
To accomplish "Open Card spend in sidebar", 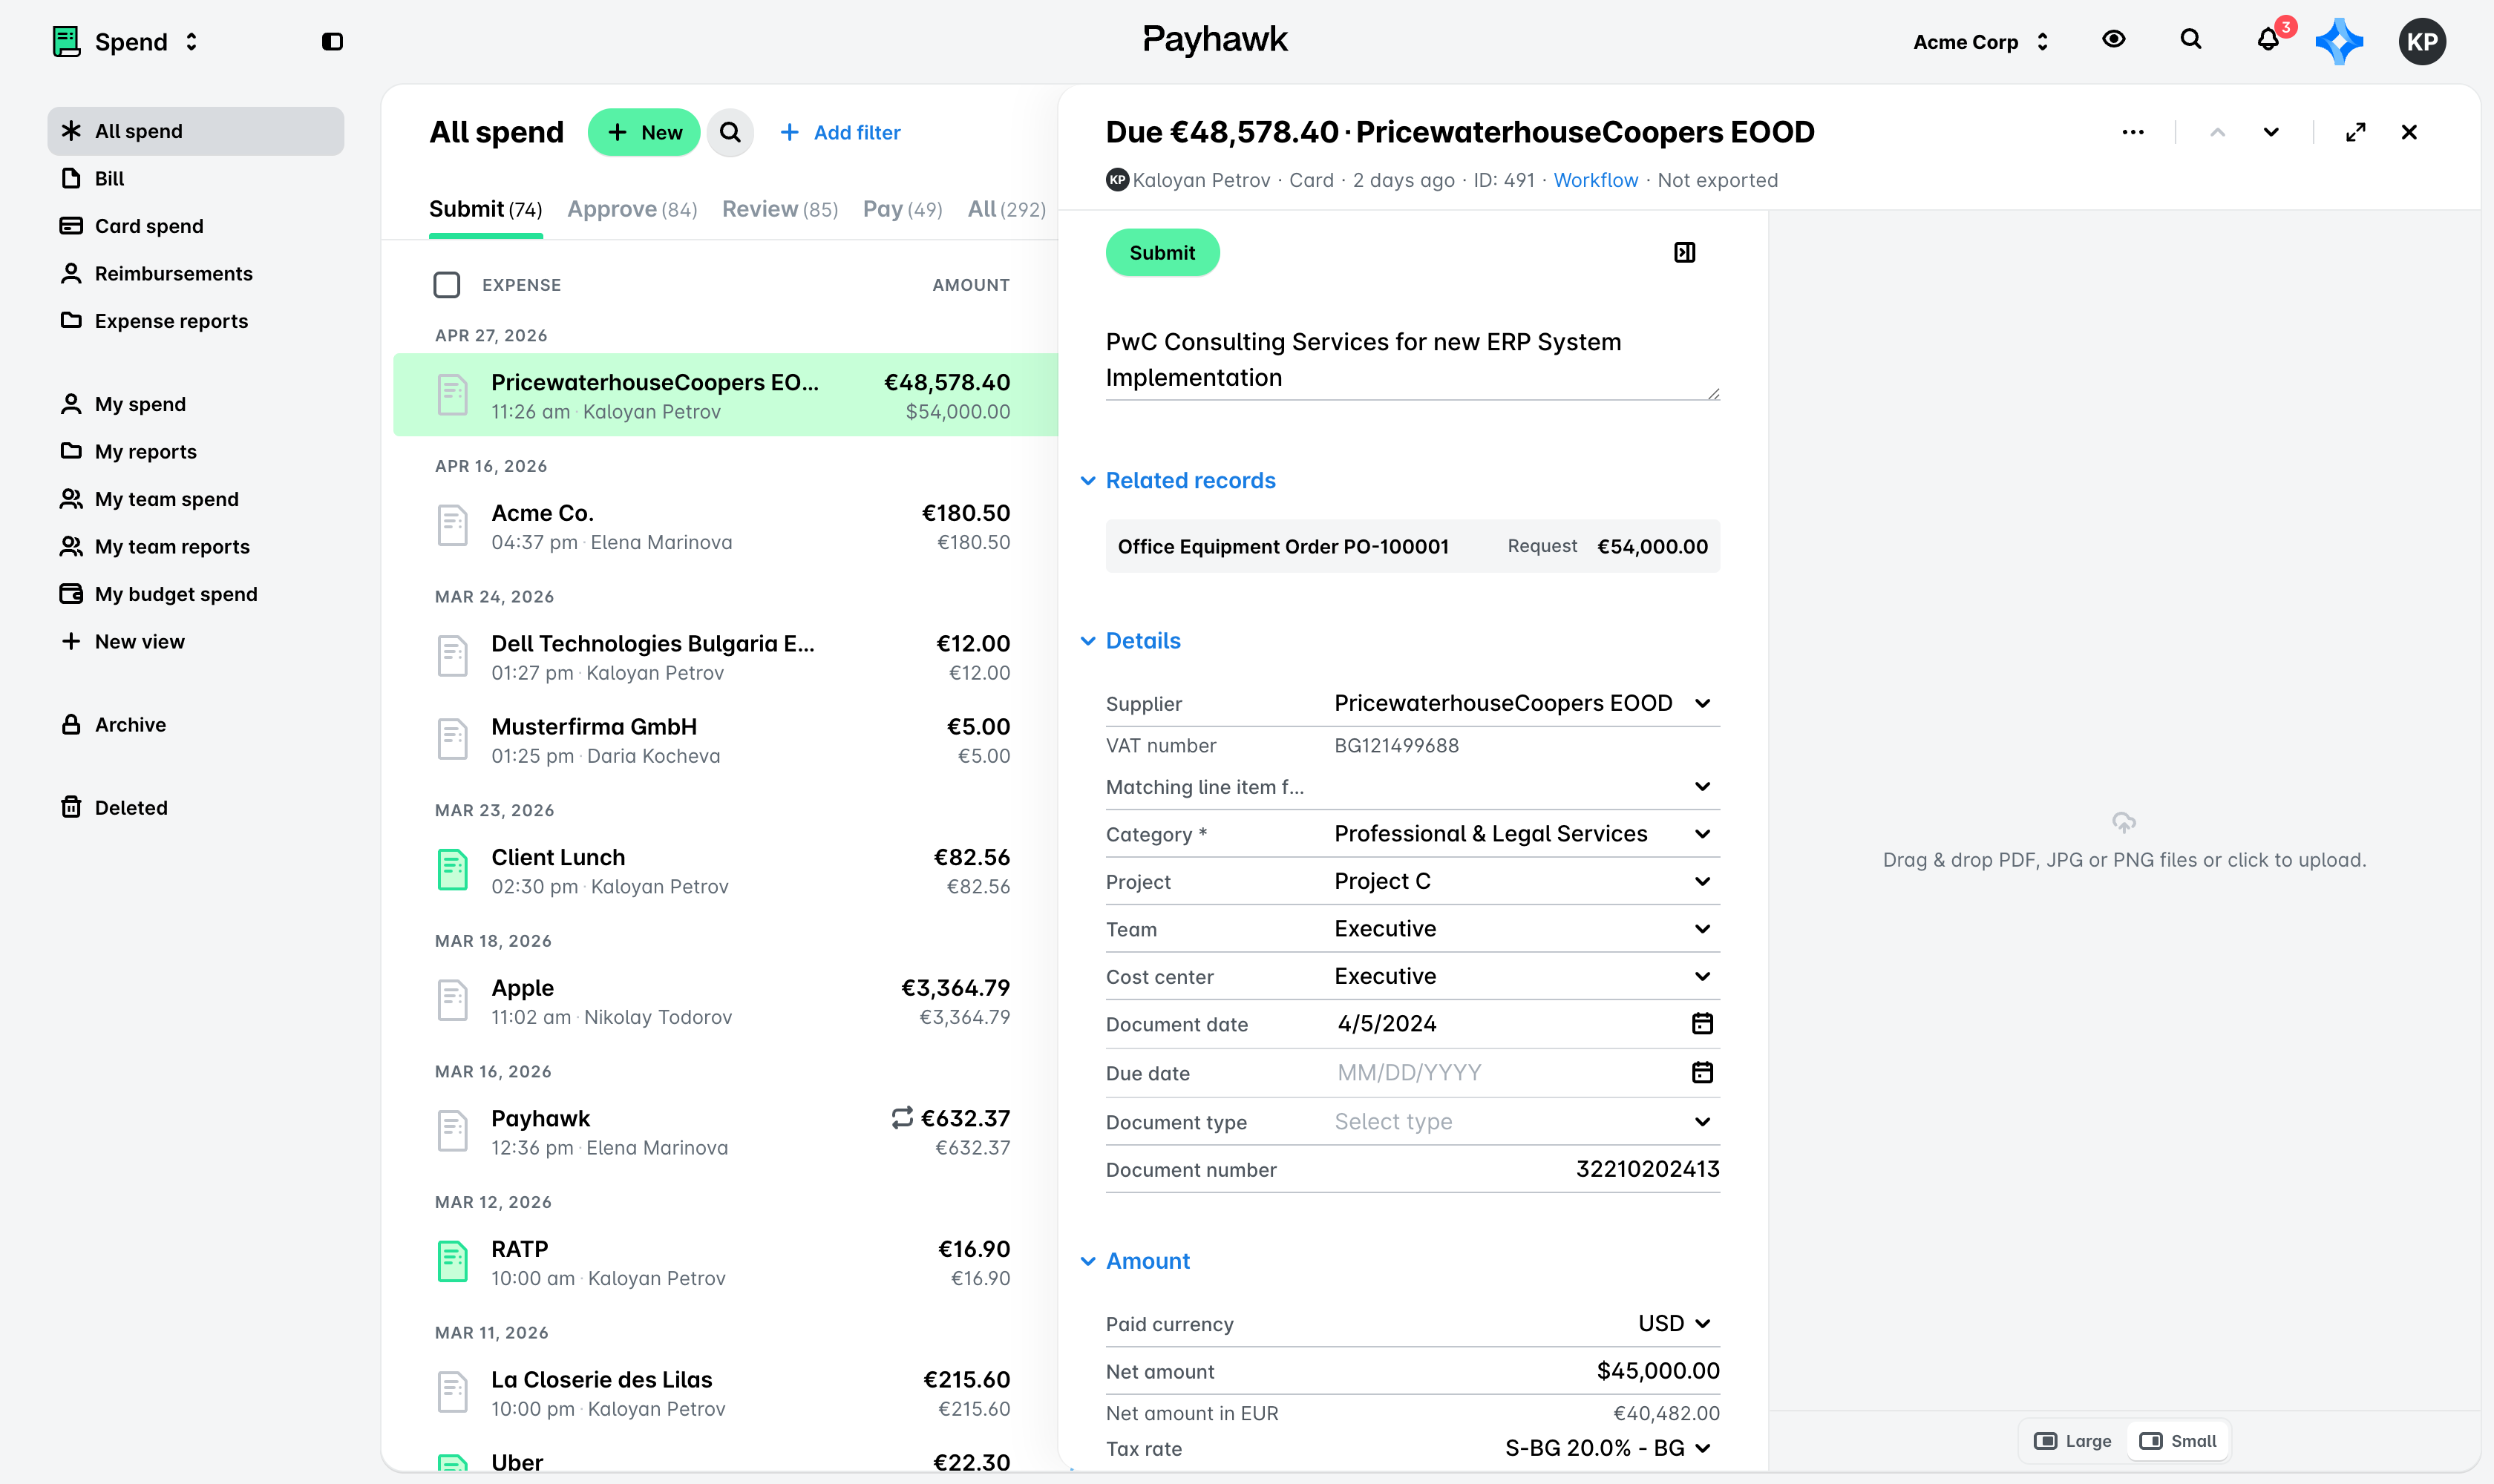I will [x=195, y=226].
